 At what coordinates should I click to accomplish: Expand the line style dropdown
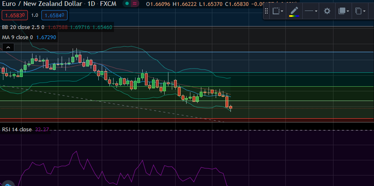pyautogui.click(x=311, y=11)
